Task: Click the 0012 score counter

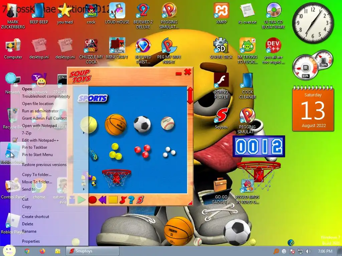Action: click(259, 146)
